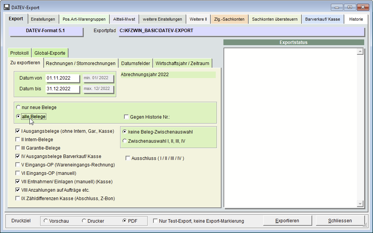Viewport: 373px width, 233px height.
Task: Click the floppy disk icon in the title bar
Action: [x=7, y=7]
